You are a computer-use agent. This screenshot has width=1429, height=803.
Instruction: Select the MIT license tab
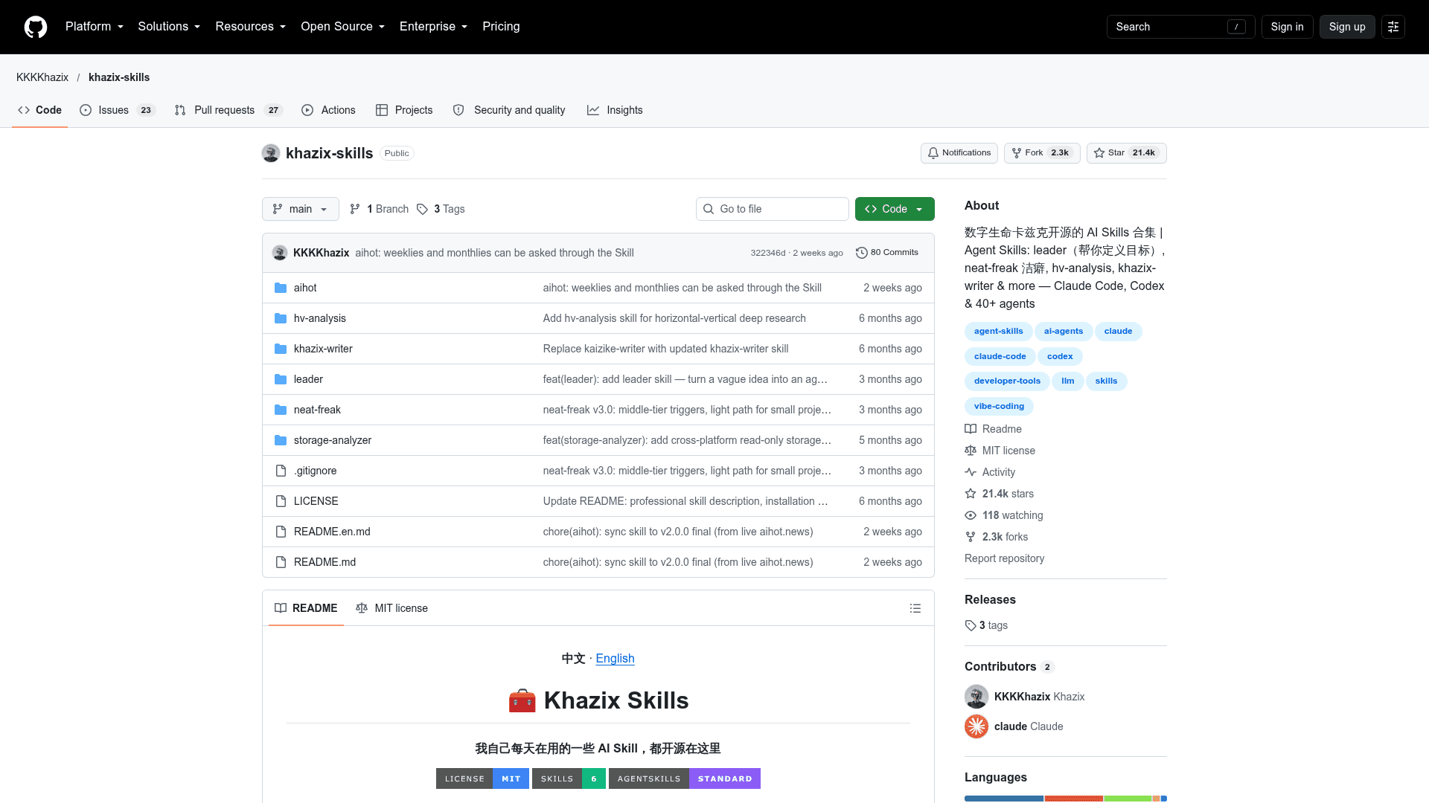[392, 608]
